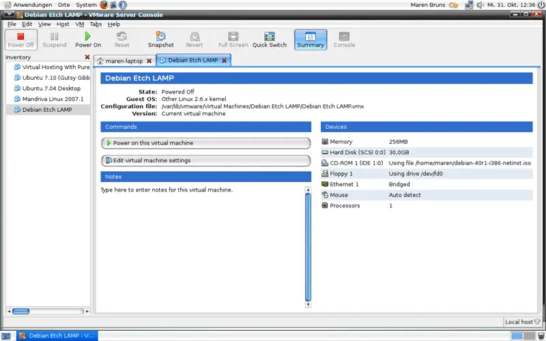Click the date and time in top panel
Viewport: 546px width, 341px height.
511,5
